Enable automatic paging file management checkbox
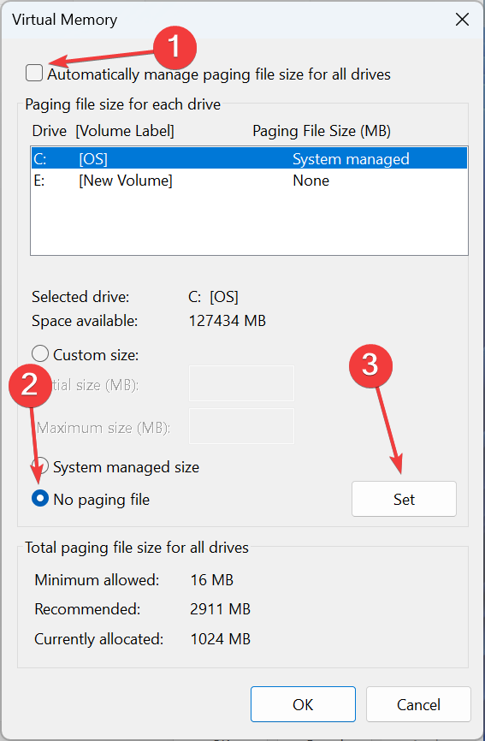 click(x=34, y=74)
